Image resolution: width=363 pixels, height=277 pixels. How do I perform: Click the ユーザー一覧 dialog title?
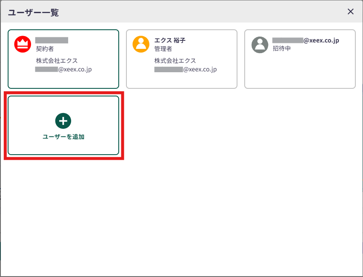click(33, 12)
